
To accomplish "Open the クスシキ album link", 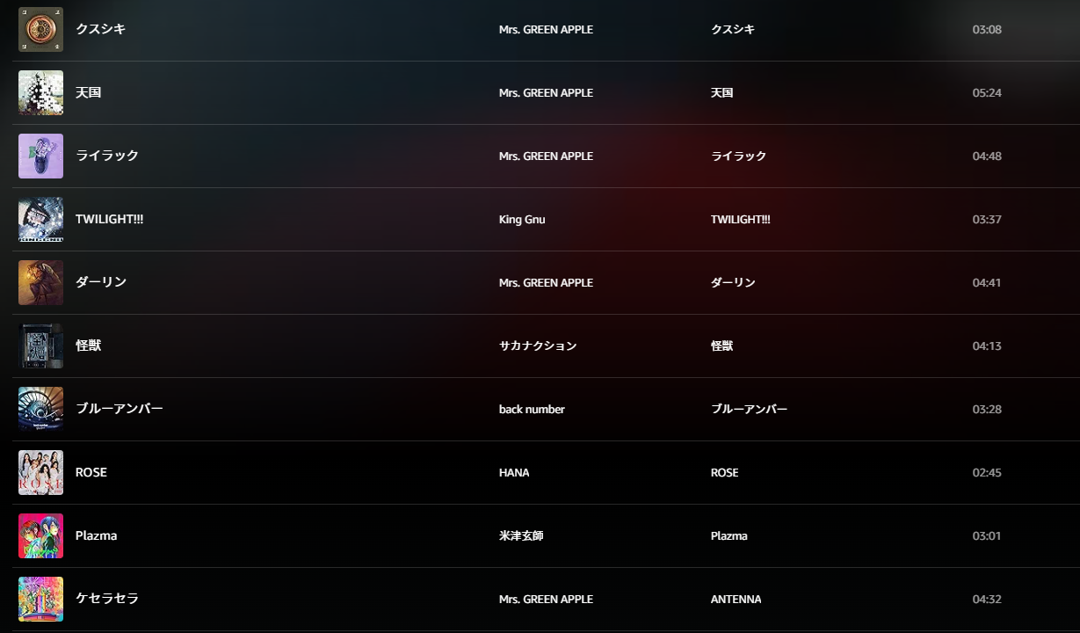I will coord(733,29).
